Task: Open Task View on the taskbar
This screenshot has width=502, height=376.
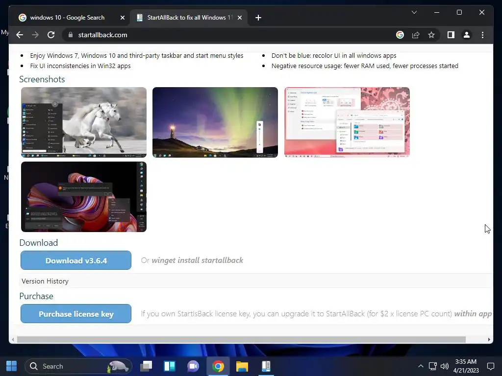Action: point(146,366)
